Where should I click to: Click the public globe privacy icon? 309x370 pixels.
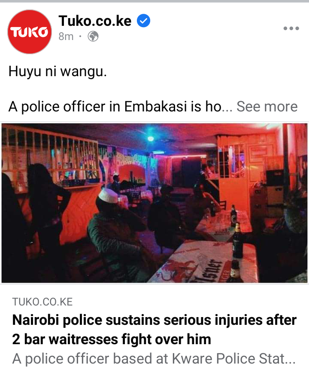[x=93, y=37]
